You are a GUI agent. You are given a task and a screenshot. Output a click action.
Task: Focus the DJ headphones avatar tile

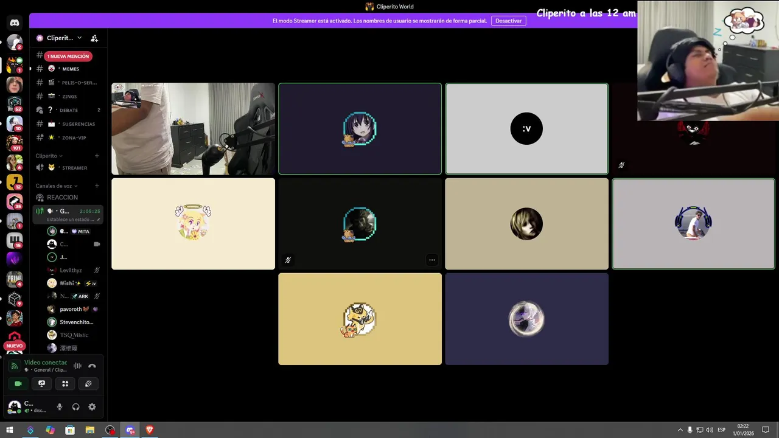click(x=693, y=224)
